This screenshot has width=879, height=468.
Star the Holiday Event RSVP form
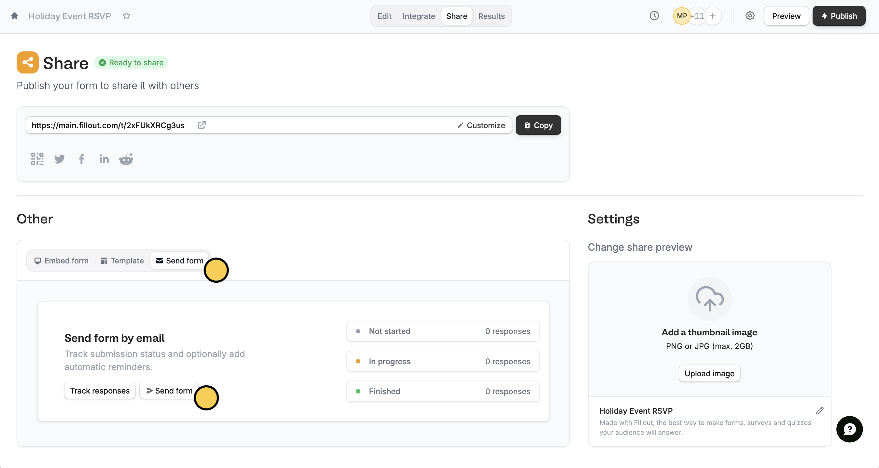pos(126,16)
